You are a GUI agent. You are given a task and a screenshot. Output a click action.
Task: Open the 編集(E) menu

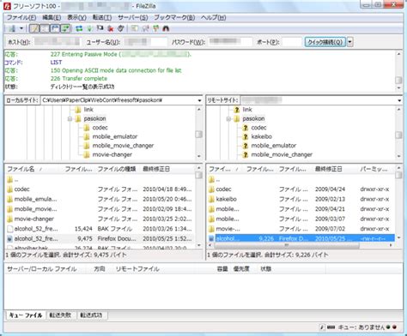(x=52, y=18)
